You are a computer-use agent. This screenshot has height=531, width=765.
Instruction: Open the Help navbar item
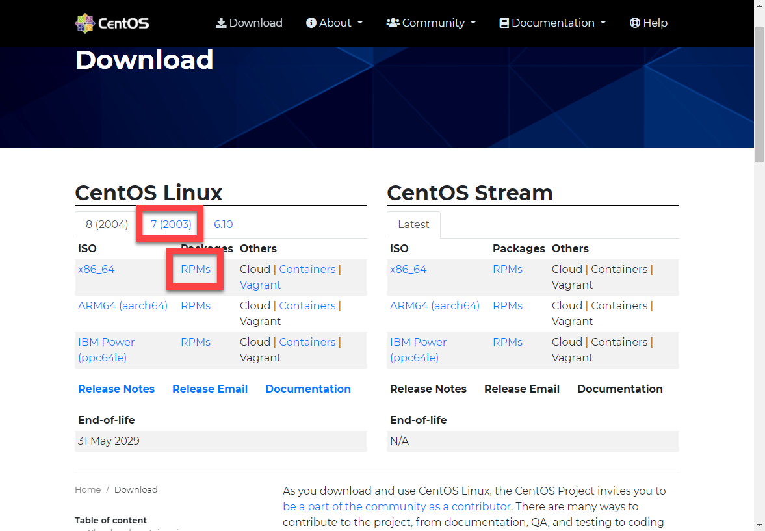[649, 23]
